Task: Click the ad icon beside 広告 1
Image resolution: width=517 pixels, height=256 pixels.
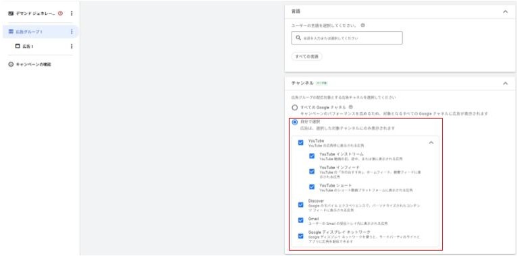Action: 18,46
